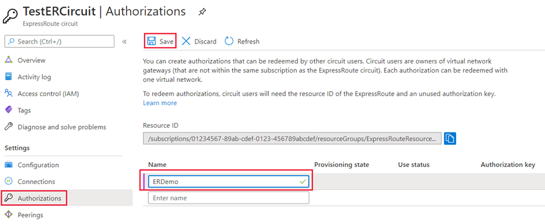
Task: Click the Name column header
Action: pyautogui.click(x=157, y=165)
